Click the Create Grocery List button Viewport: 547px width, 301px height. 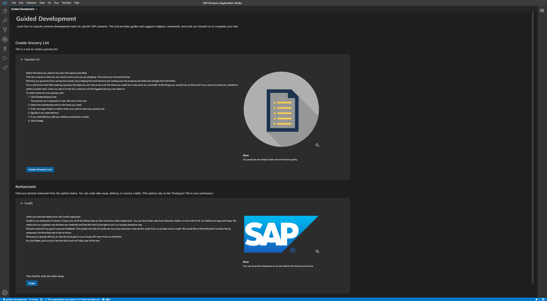coord(40,169)
